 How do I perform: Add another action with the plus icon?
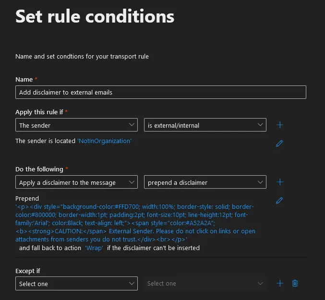point(280,182)
